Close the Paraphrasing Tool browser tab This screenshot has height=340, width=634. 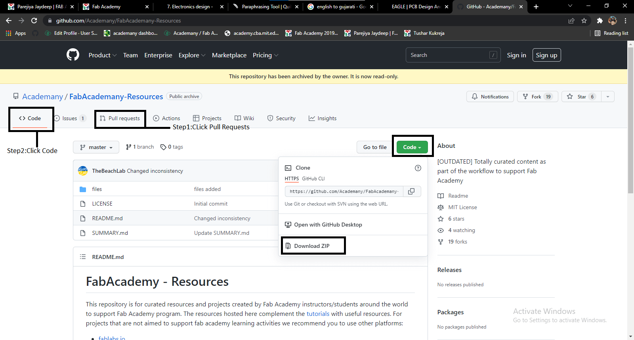click(297, 7)
